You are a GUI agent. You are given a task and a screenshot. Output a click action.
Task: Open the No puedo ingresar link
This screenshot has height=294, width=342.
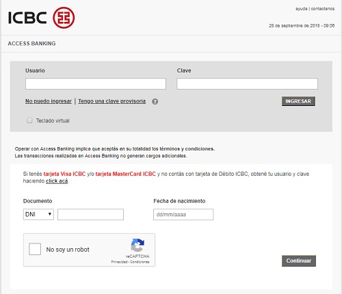pyautogui.click(x=49, y=101)
